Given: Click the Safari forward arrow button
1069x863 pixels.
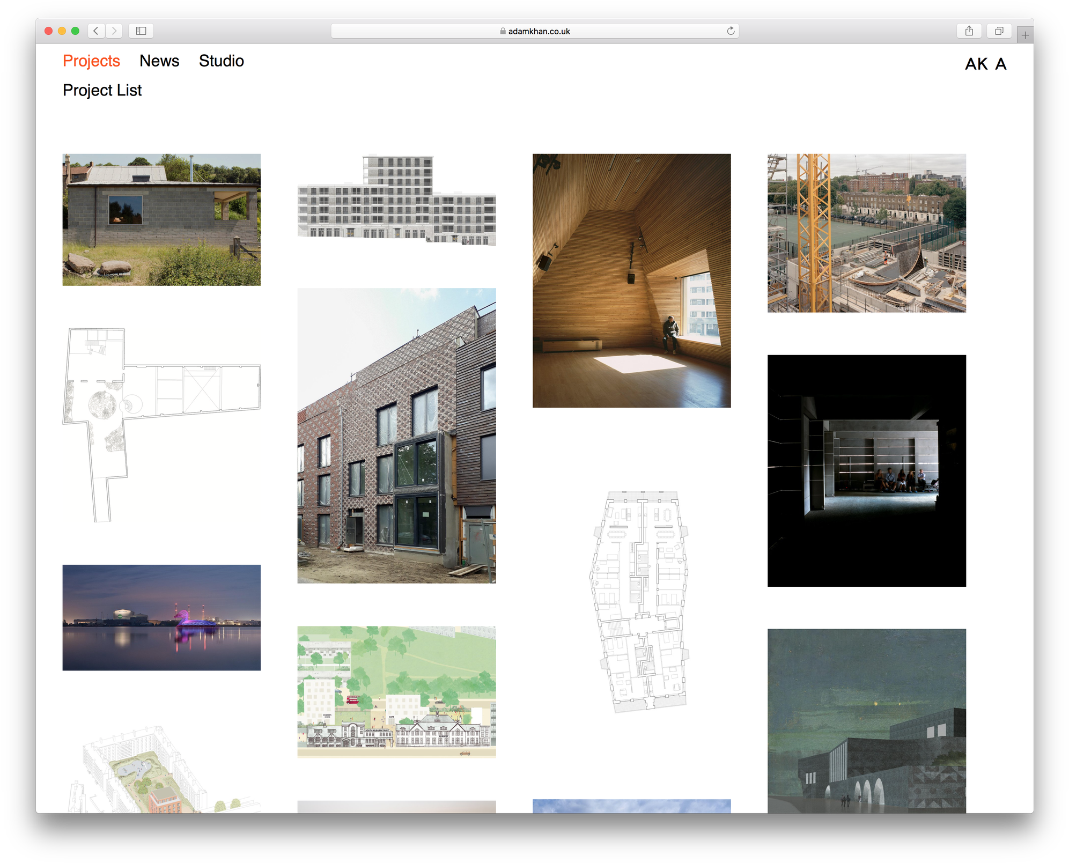Looking at the screenshot, I should (x=114, y=31).
